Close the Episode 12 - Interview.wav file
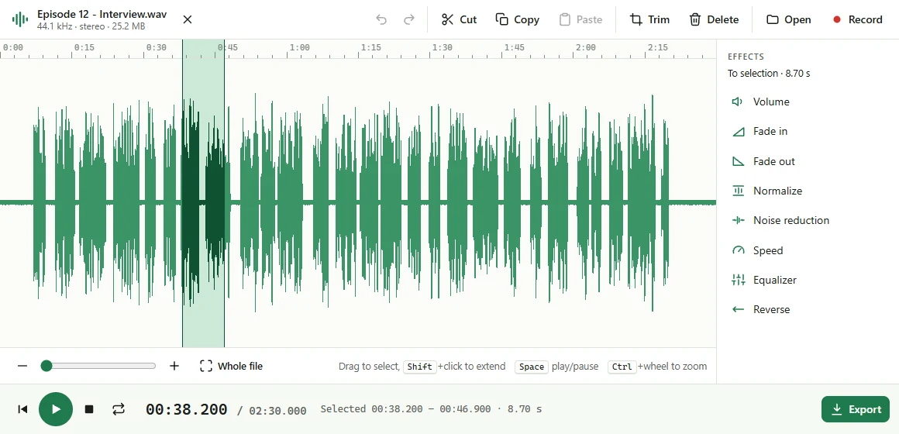The image size is (899, 434). click(188, 19)
